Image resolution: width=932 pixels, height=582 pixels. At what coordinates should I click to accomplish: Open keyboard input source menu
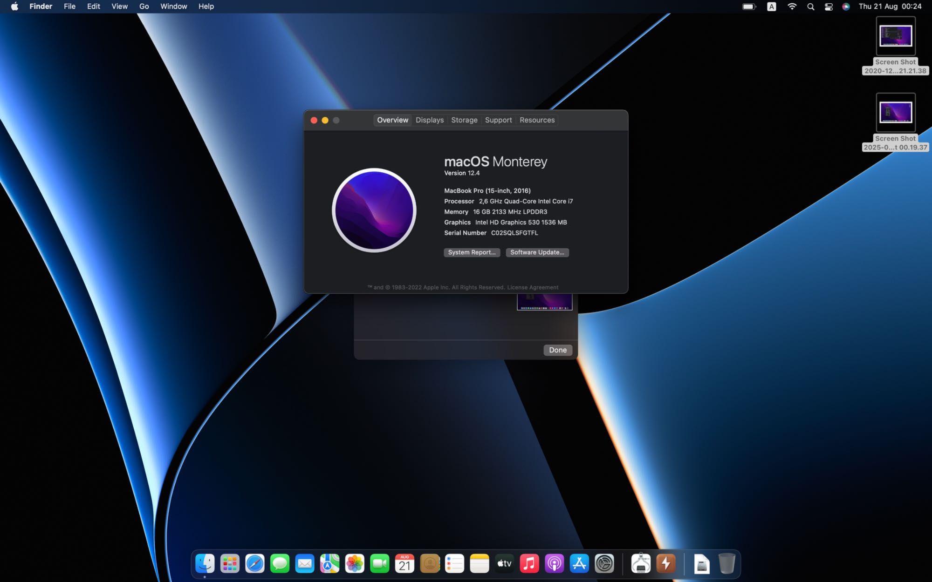[772, 7]
